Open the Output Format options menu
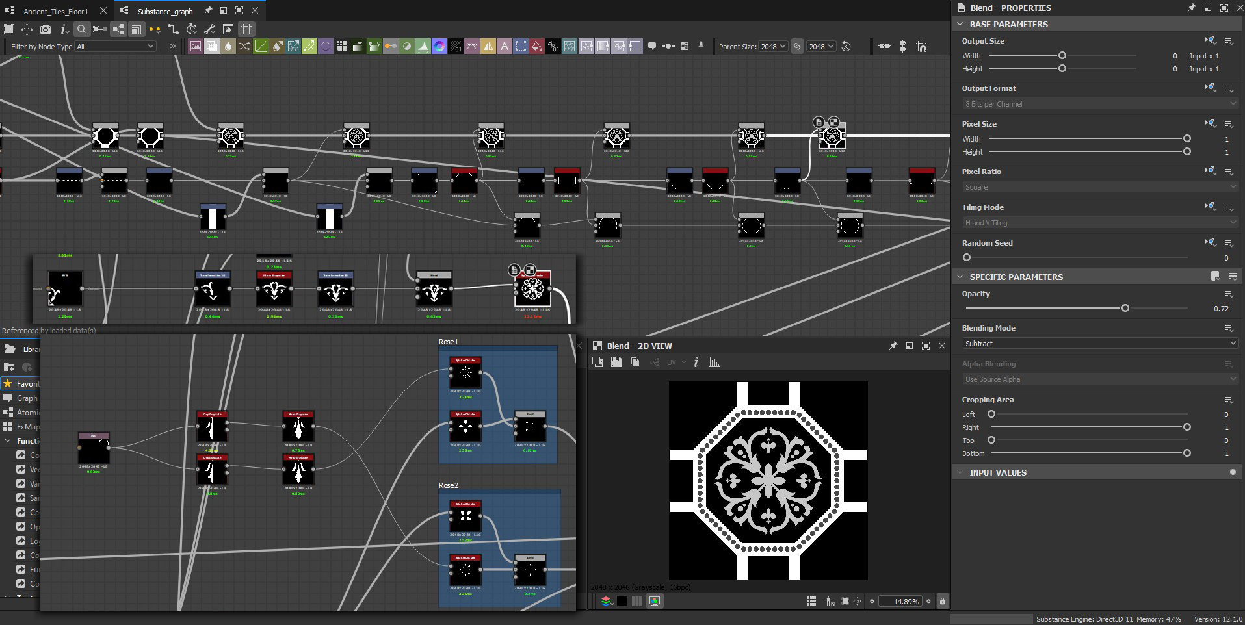The image size is (1245, 625). point(1229,88)
